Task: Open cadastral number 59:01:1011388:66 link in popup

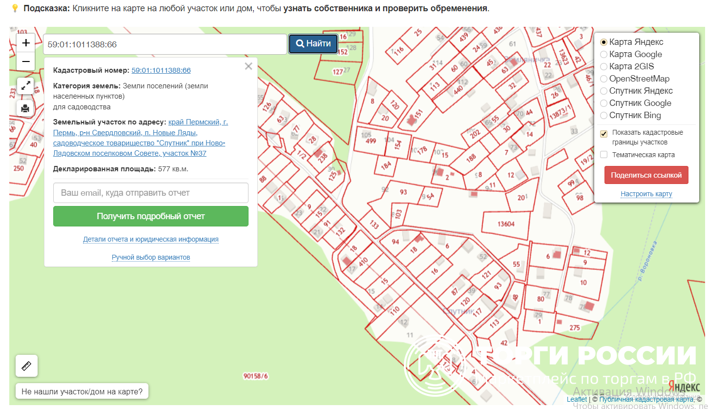Action: click(161, 70)
